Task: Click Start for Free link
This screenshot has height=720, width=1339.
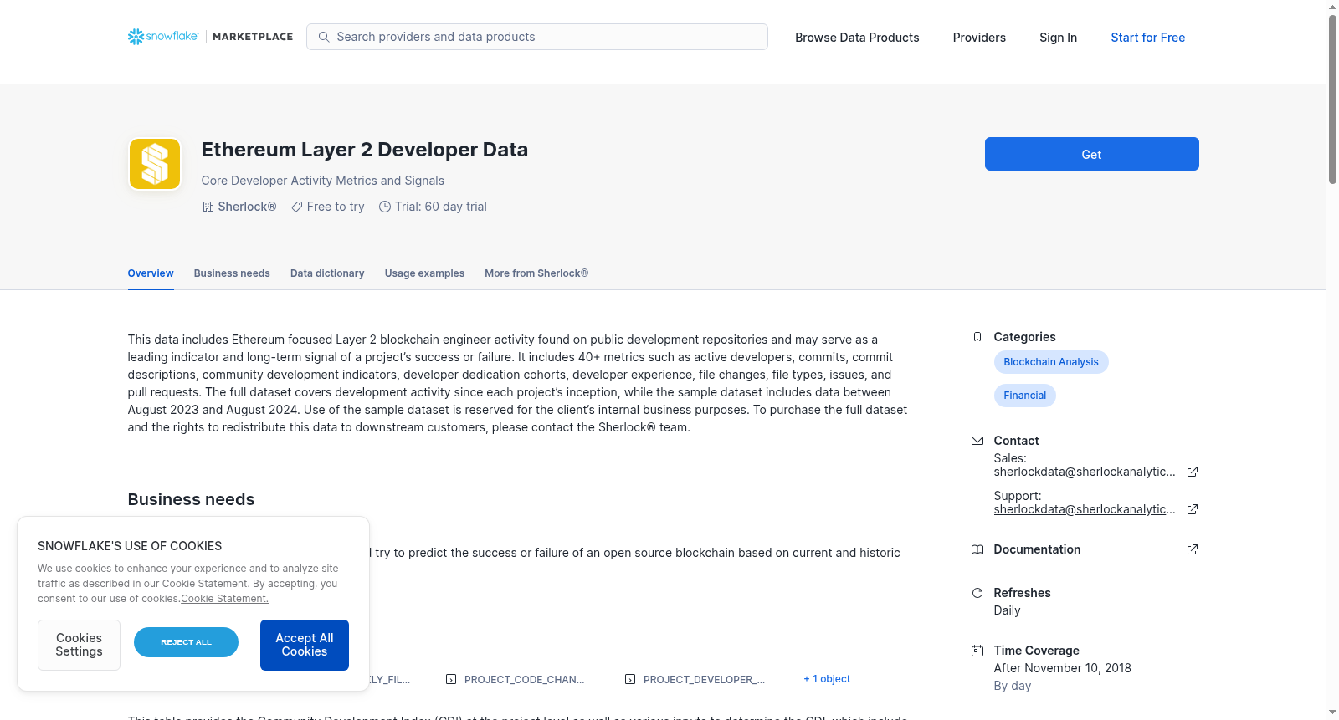Action: click(1147, 38)
